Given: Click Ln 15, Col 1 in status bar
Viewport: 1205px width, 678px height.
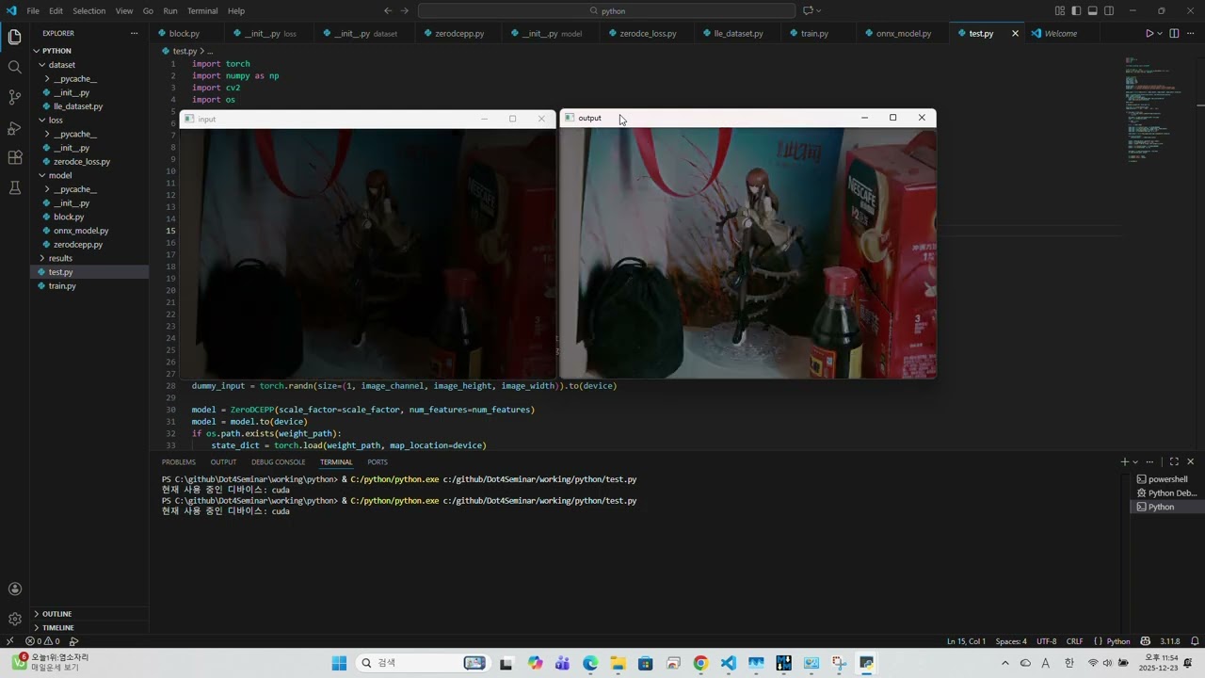Looking at the screenshot, I should coord(966,641).
